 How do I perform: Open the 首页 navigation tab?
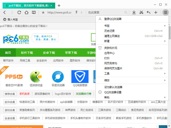pyautogui.click(x=8, y=53)
